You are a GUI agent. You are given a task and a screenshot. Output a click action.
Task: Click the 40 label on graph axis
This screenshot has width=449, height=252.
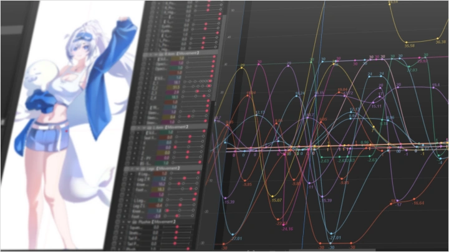(x=229, y=37)
